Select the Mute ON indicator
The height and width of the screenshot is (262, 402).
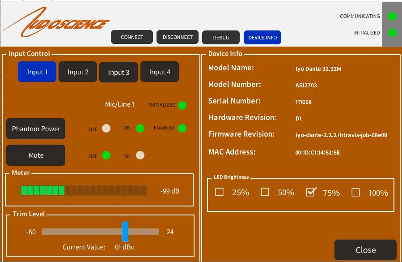pos(140,155)
